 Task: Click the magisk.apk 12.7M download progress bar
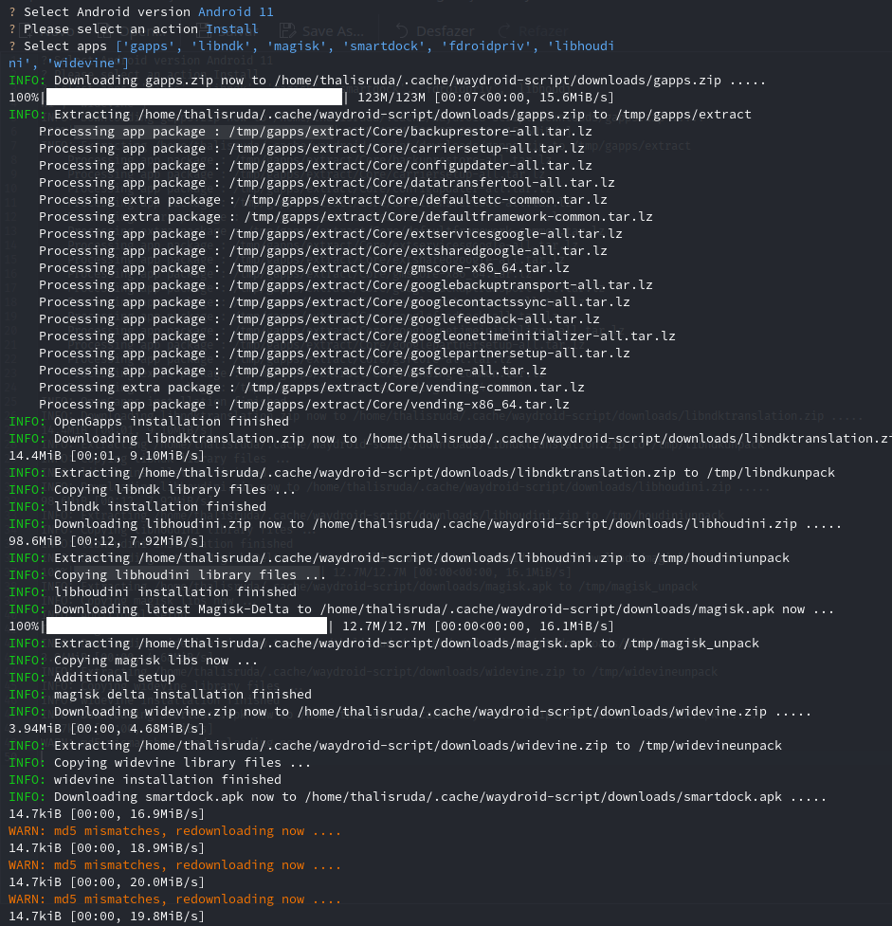187,626
